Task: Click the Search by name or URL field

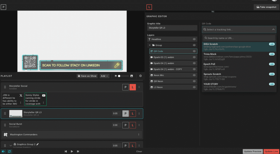Action: click(x=239, y=38)
